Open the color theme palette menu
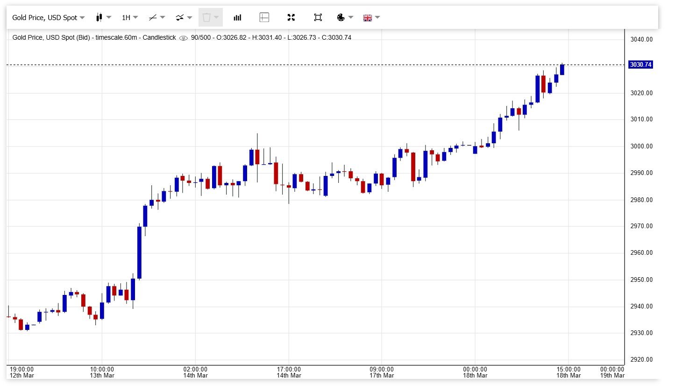 (x=344, y=18)
